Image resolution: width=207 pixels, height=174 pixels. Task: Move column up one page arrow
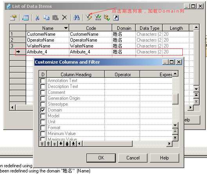[48, 144]
